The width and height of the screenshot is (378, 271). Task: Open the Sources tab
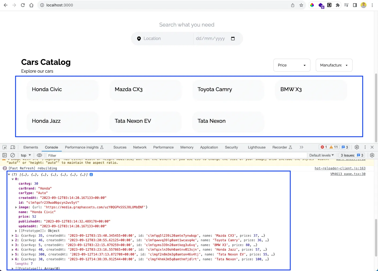(120, 147)
